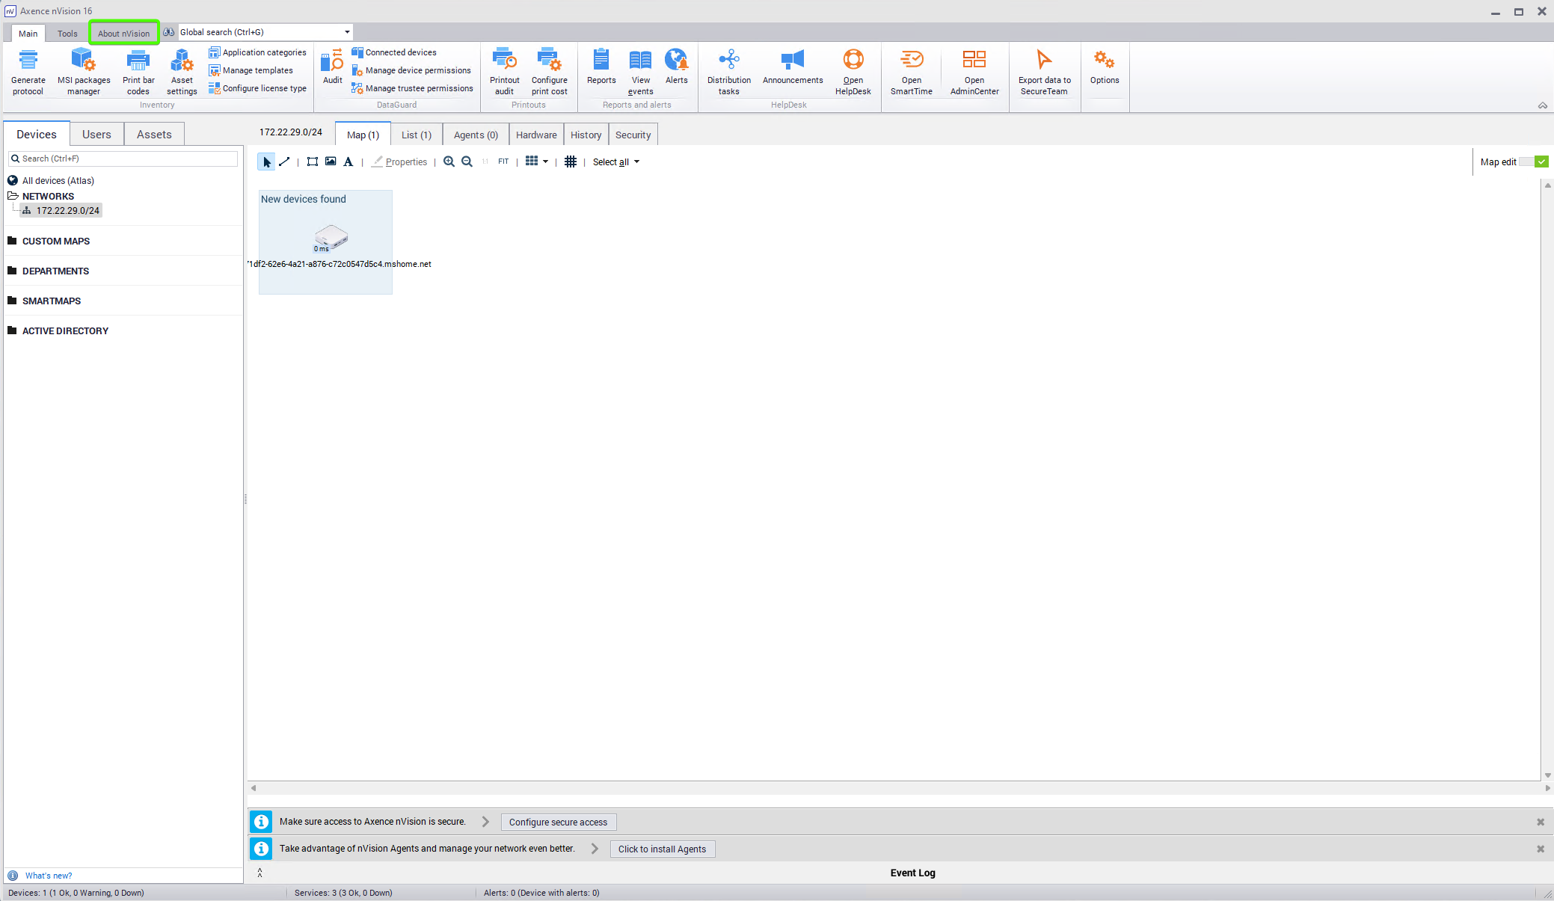Viewport: 1554px width, 901px height.
Task: Open the icon arrangement dropdown arrow
Action: click(545, 162)
